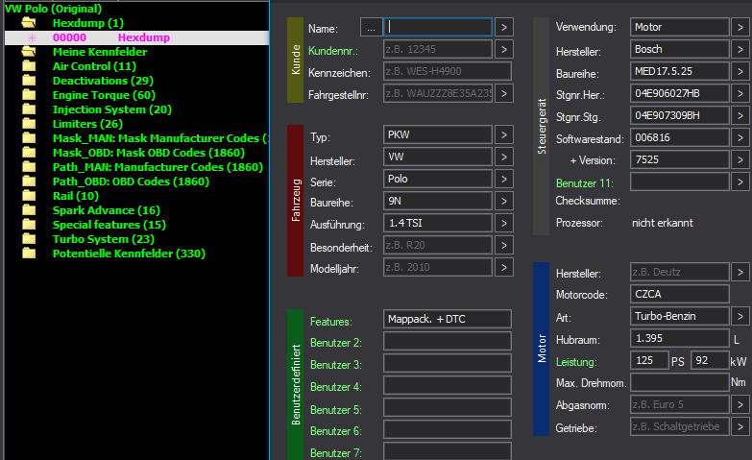Viewport: 752px width, 460px height.
Task: Open the Ausführung 1.4 TSI dropdown arrow
Action: [504, 223]
